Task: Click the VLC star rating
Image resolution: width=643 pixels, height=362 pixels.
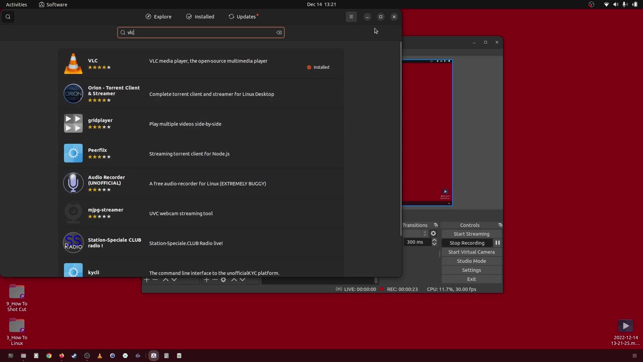Action: point(99,67)
